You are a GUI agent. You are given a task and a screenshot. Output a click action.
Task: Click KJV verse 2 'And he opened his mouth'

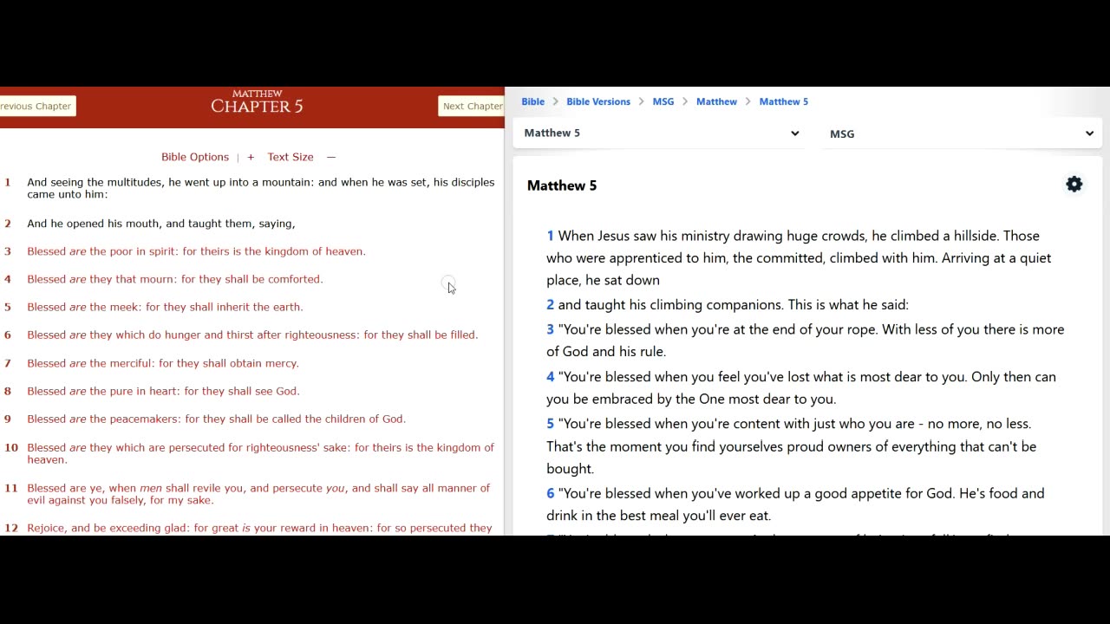coord(161,224)
